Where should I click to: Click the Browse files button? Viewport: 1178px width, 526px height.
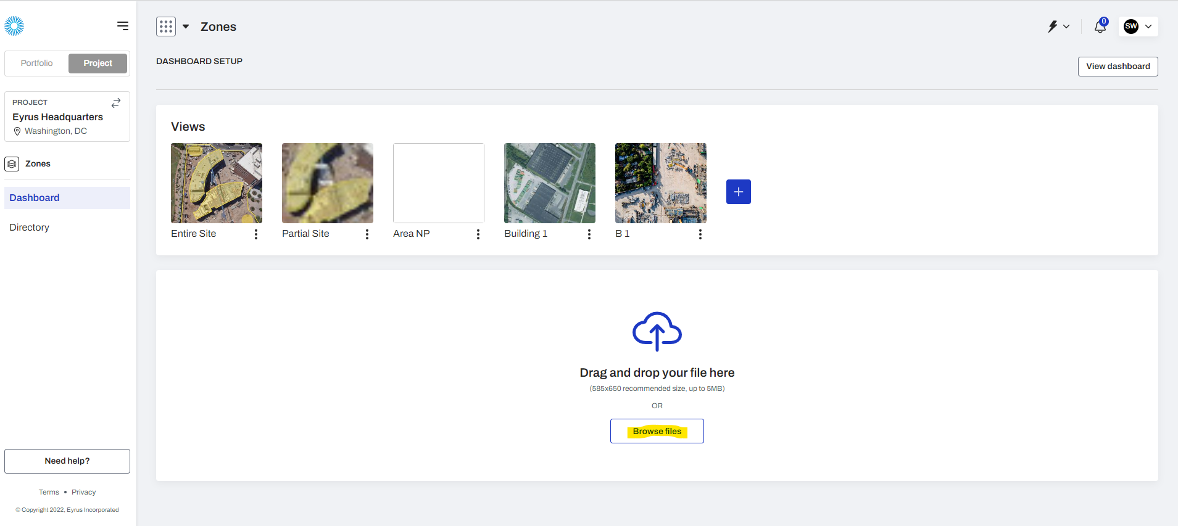(x=657, y=431)
